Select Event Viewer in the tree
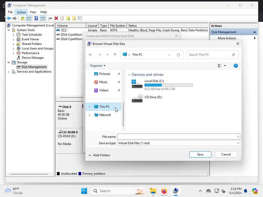This screenshot has height=197, width=263. (x=30, y=39)
